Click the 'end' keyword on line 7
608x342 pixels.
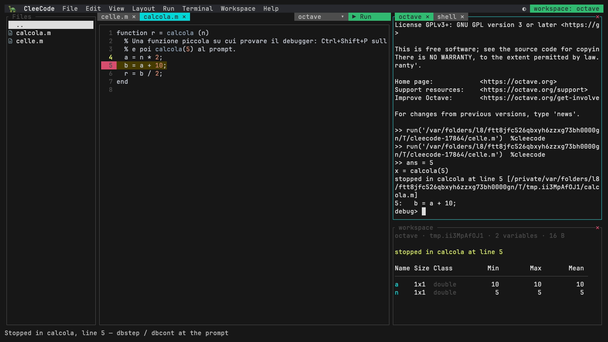point(122,82)
